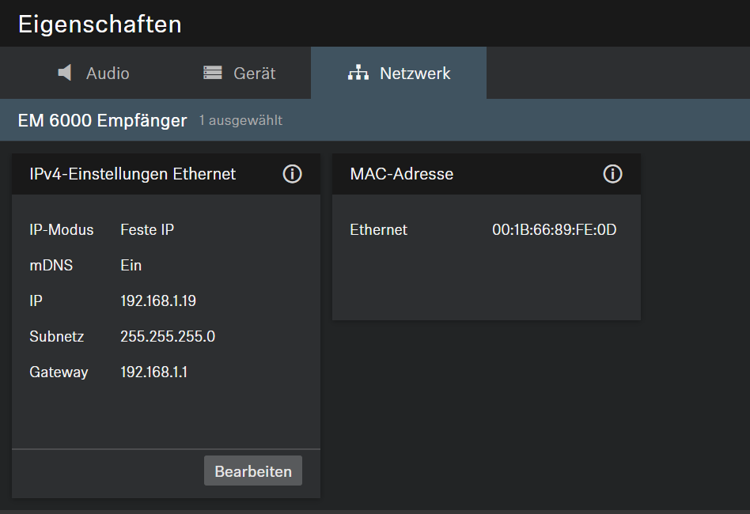
Task: Click the EM 6000 Empfänger device heading
Action: [x=102, y=120]
